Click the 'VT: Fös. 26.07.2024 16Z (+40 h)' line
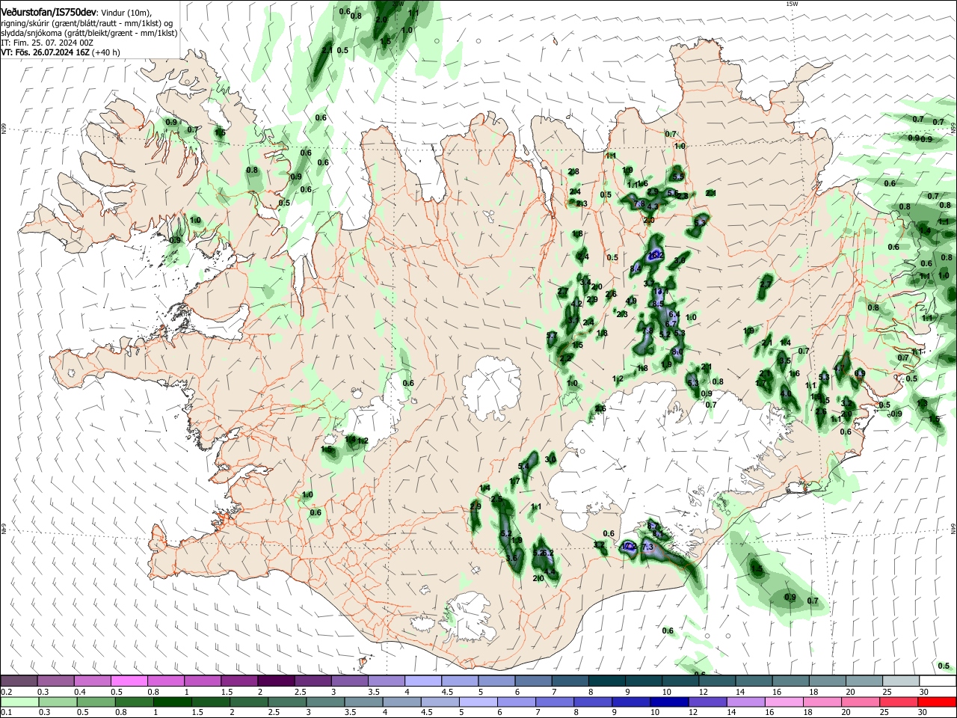Image resolution: width=957 pixels, height=718 pixels. [x=61, y=52]
